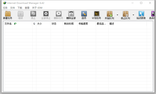156x94 pixels.
Task: Click the 删除任务 (delete task) icon
Action: tap(59, 14)
